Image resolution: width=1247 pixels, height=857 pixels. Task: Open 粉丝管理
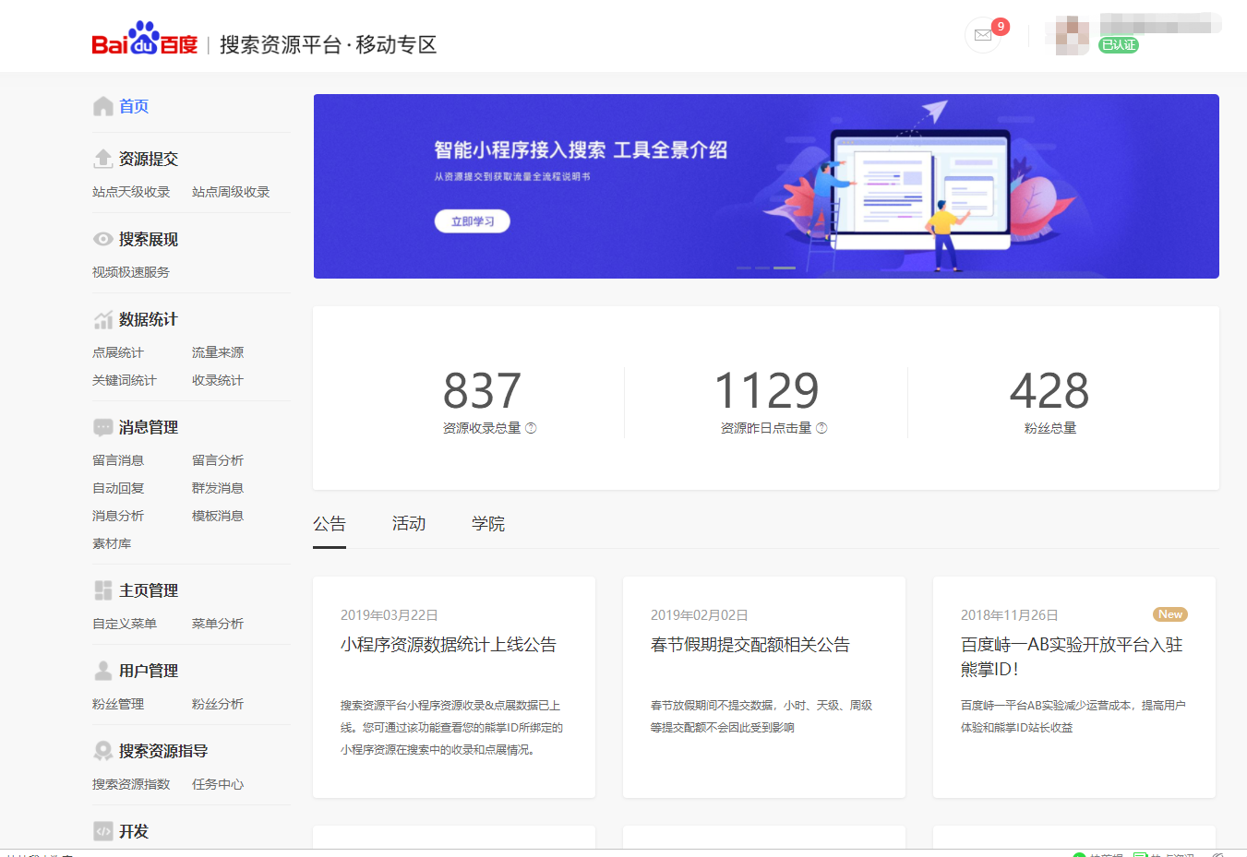(118, 704)
